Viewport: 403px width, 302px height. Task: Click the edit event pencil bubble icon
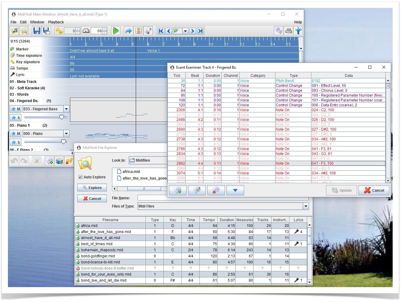coord(197,190)
